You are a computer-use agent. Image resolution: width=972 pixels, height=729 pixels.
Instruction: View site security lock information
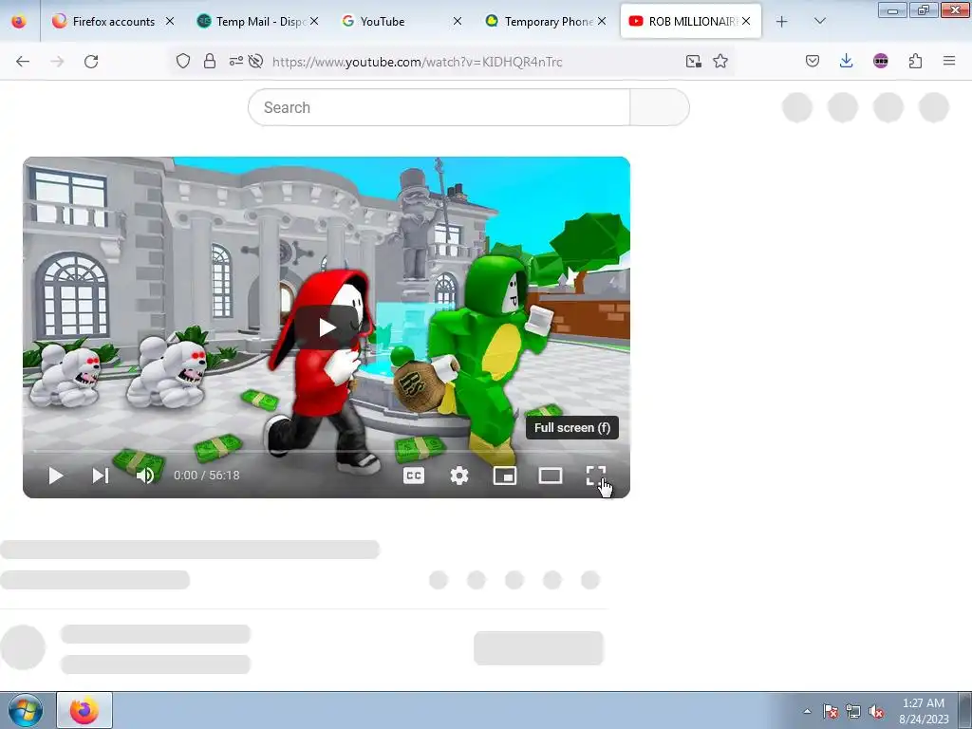click(x=210, y=61)
